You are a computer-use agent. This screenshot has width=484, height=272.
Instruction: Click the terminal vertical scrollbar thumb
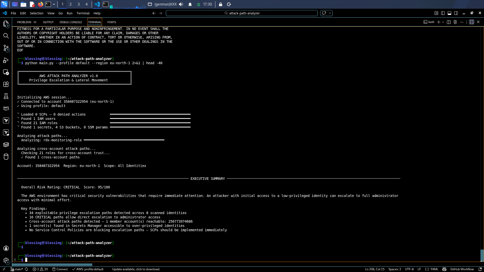click(482, 256)
